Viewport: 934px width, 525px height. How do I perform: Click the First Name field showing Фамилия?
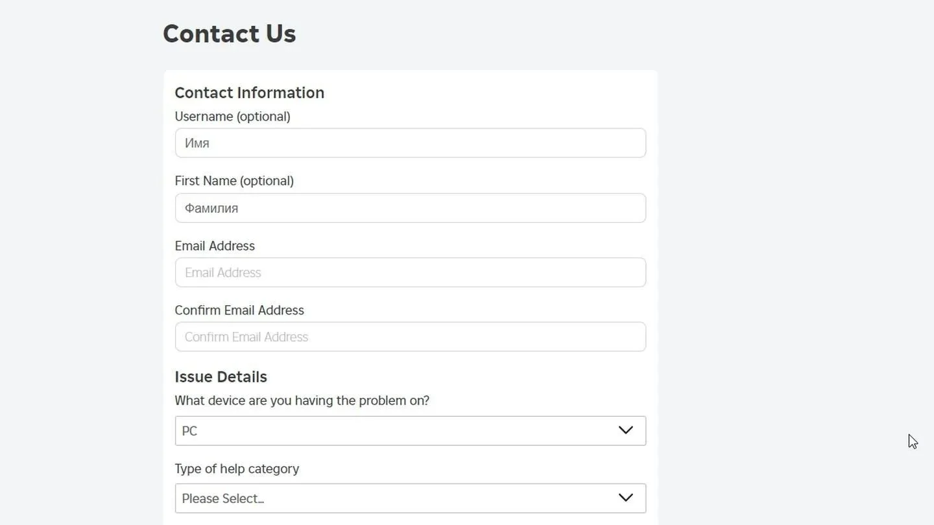[410, 208]
